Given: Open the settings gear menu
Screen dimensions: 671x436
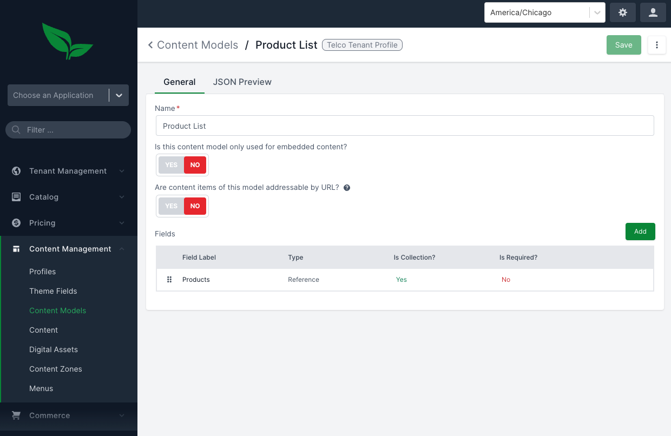Looking at the screenshot, I should coord(623,12).
